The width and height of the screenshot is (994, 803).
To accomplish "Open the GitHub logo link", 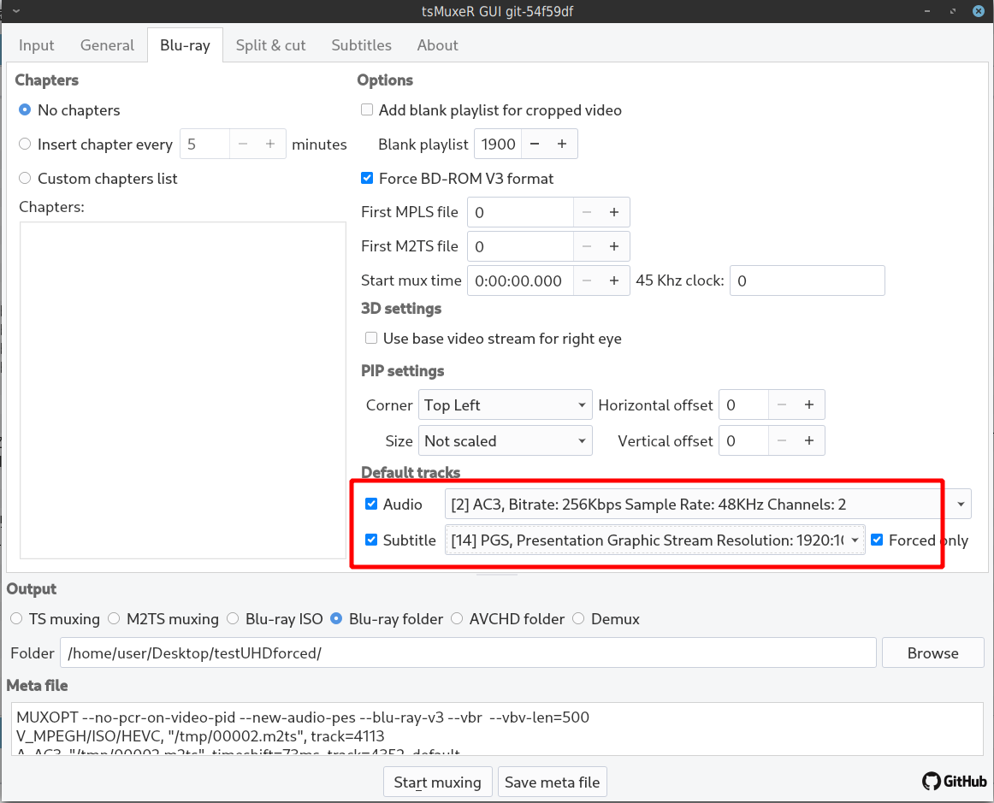I will tap(954, 781).
